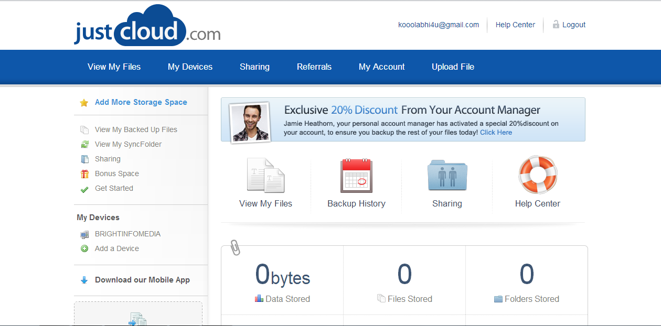
Task: Click the JustCloud.com logo
Action: [x=147, y=25]
